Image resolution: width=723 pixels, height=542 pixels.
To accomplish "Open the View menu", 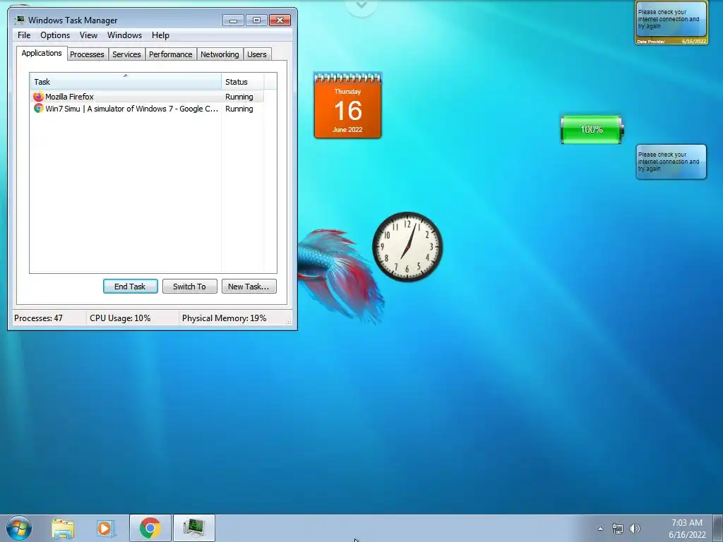I will (88, 35).
